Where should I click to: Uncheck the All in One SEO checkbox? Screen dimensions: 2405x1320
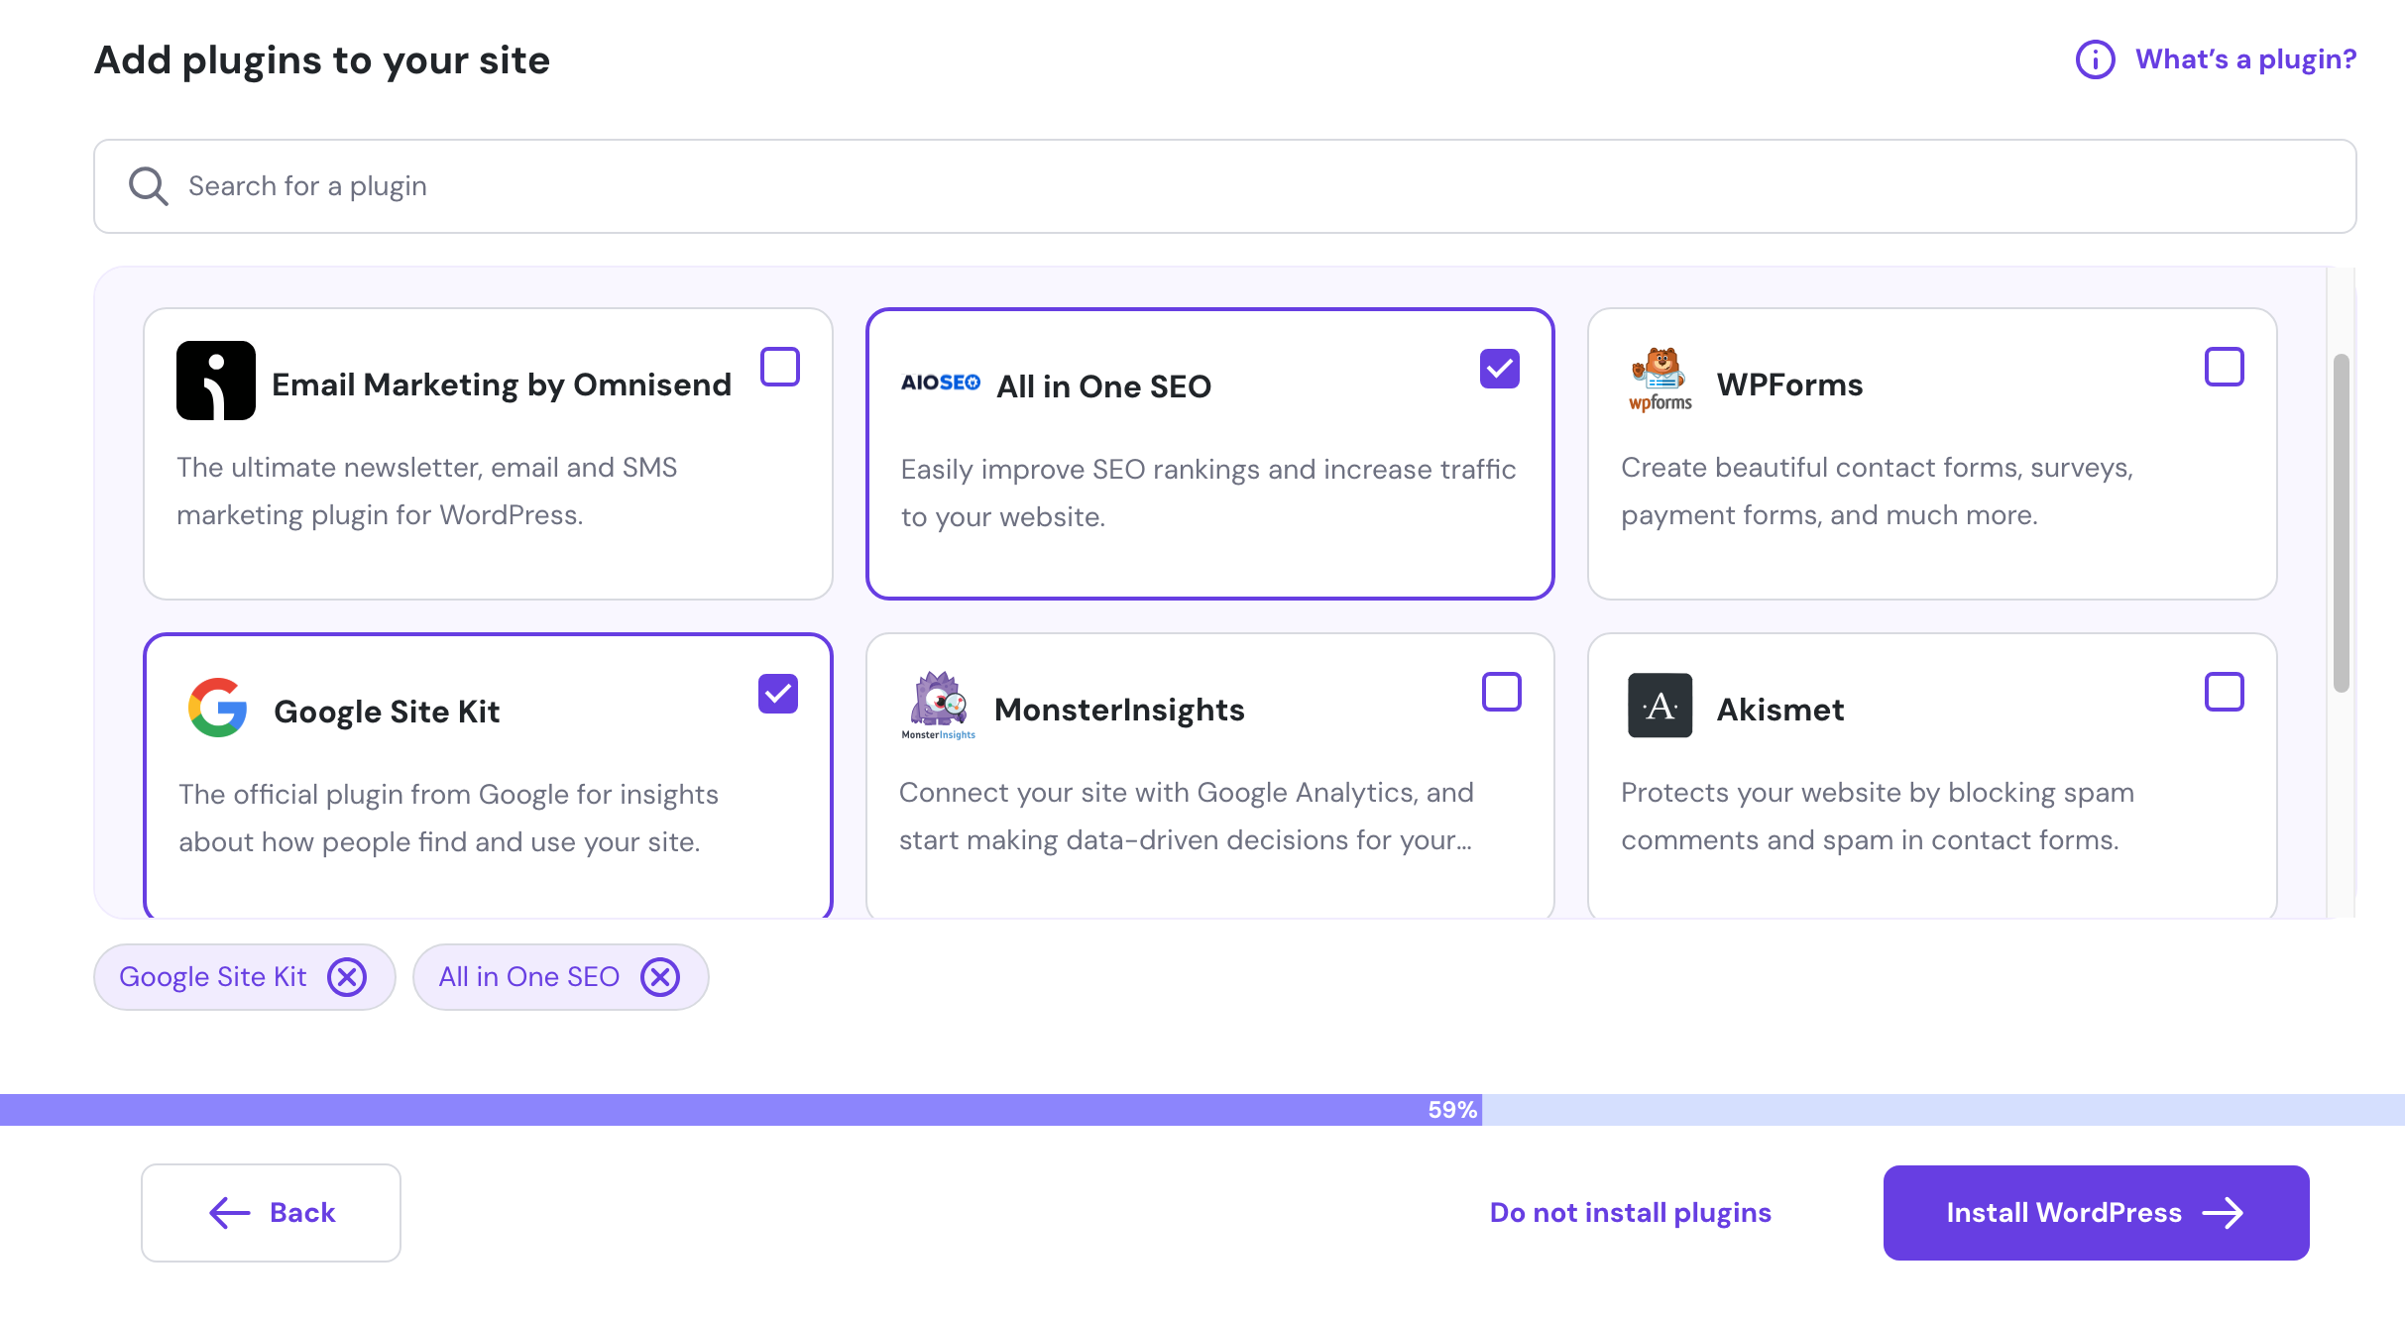point(1500,369)
